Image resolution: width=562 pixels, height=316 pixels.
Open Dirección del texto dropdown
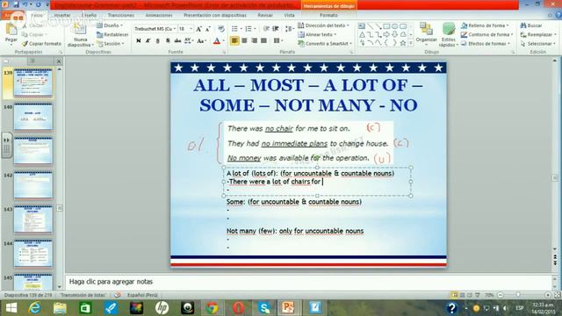pyautogui.click(x=324, y=25)
